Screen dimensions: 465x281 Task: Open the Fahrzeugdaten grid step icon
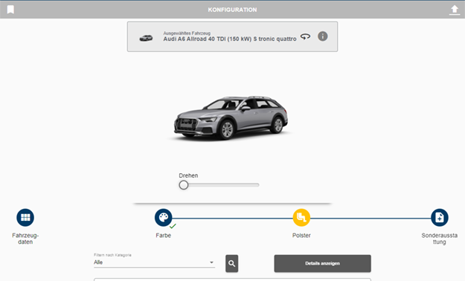click(25, 217)
